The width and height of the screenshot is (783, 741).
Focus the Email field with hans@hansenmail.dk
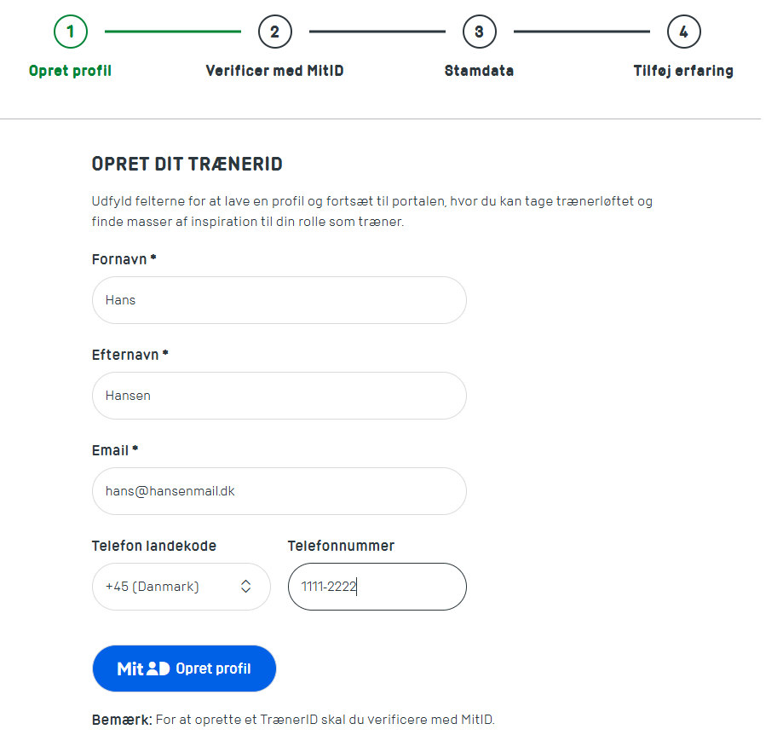279,491
